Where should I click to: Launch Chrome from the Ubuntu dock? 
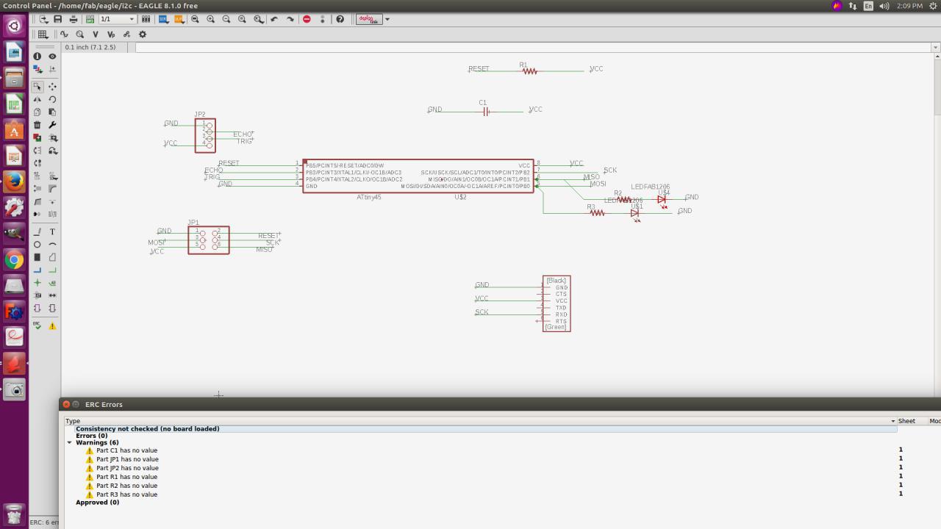pos(14,259)
